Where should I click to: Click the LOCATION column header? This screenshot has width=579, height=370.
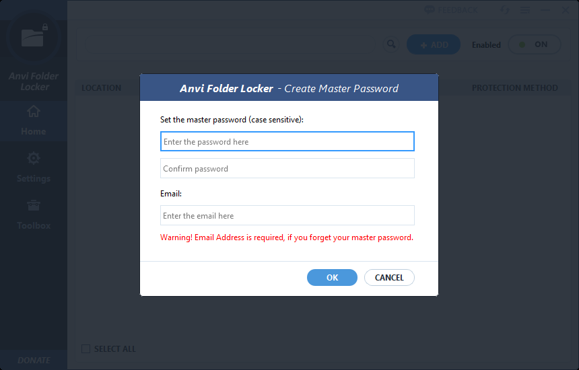coord(101,88)
